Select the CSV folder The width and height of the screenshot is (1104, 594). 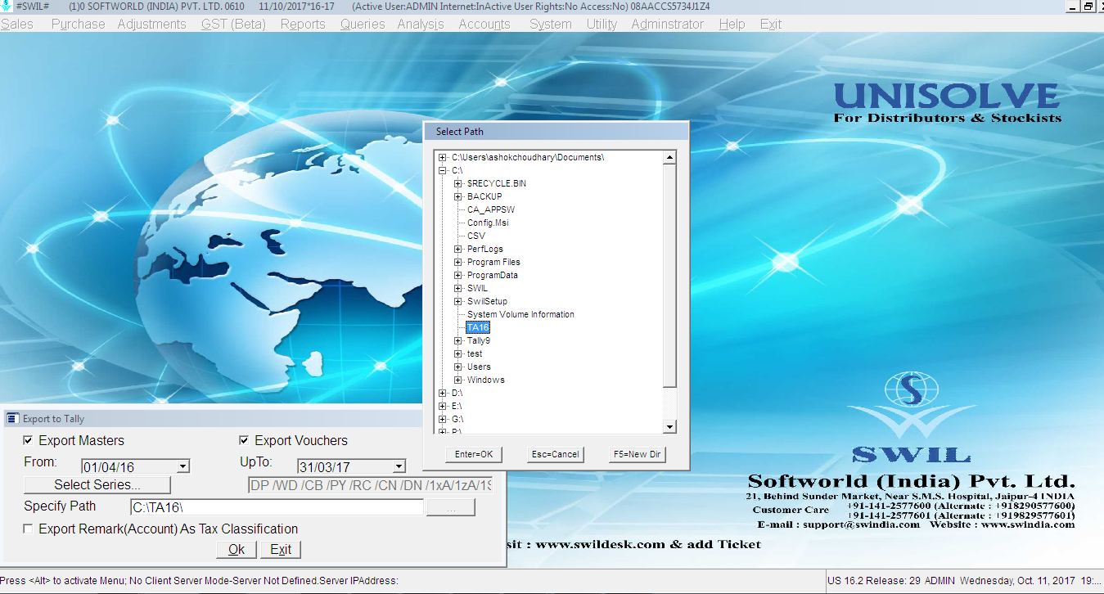click(476, 236)
